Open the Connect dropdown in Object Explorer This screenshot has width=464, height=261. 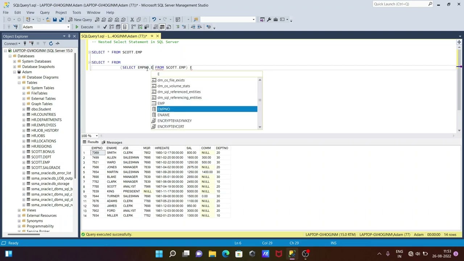click(x=13, y=43)
